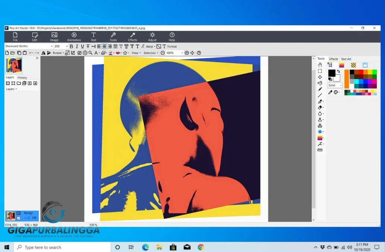The height and width of the screenshot is (252, 385).
Task: Reset to default black and white colors
Action: (330, 79)
